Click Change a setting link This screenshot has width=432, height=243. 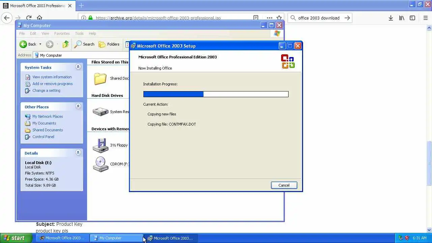pyautogui.click(x=46, y=90)
